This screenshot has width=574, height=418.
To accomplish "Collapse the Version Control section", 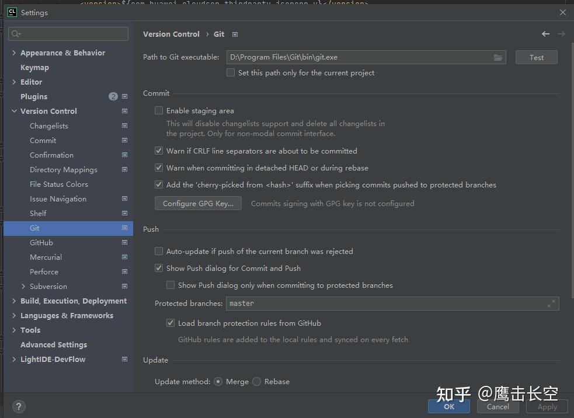I will pyautogui.click(x=14, y=111).
